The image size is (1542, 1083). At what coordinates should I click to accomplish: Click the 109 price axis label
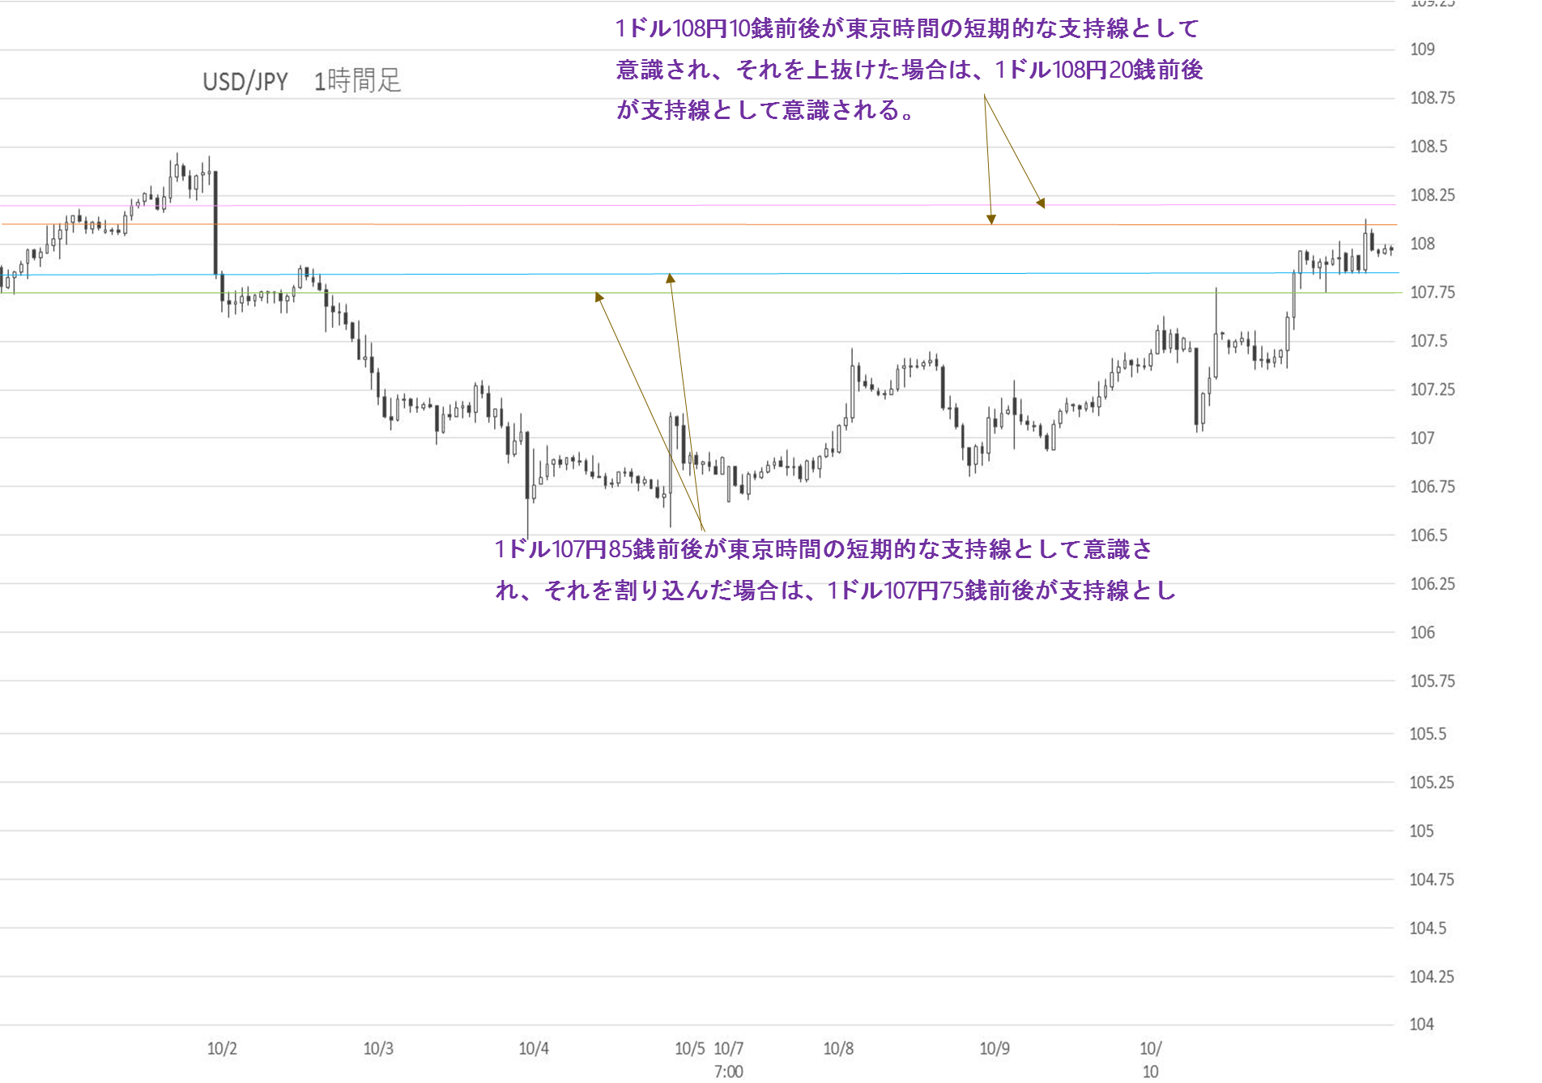[x=1422, y=49]
